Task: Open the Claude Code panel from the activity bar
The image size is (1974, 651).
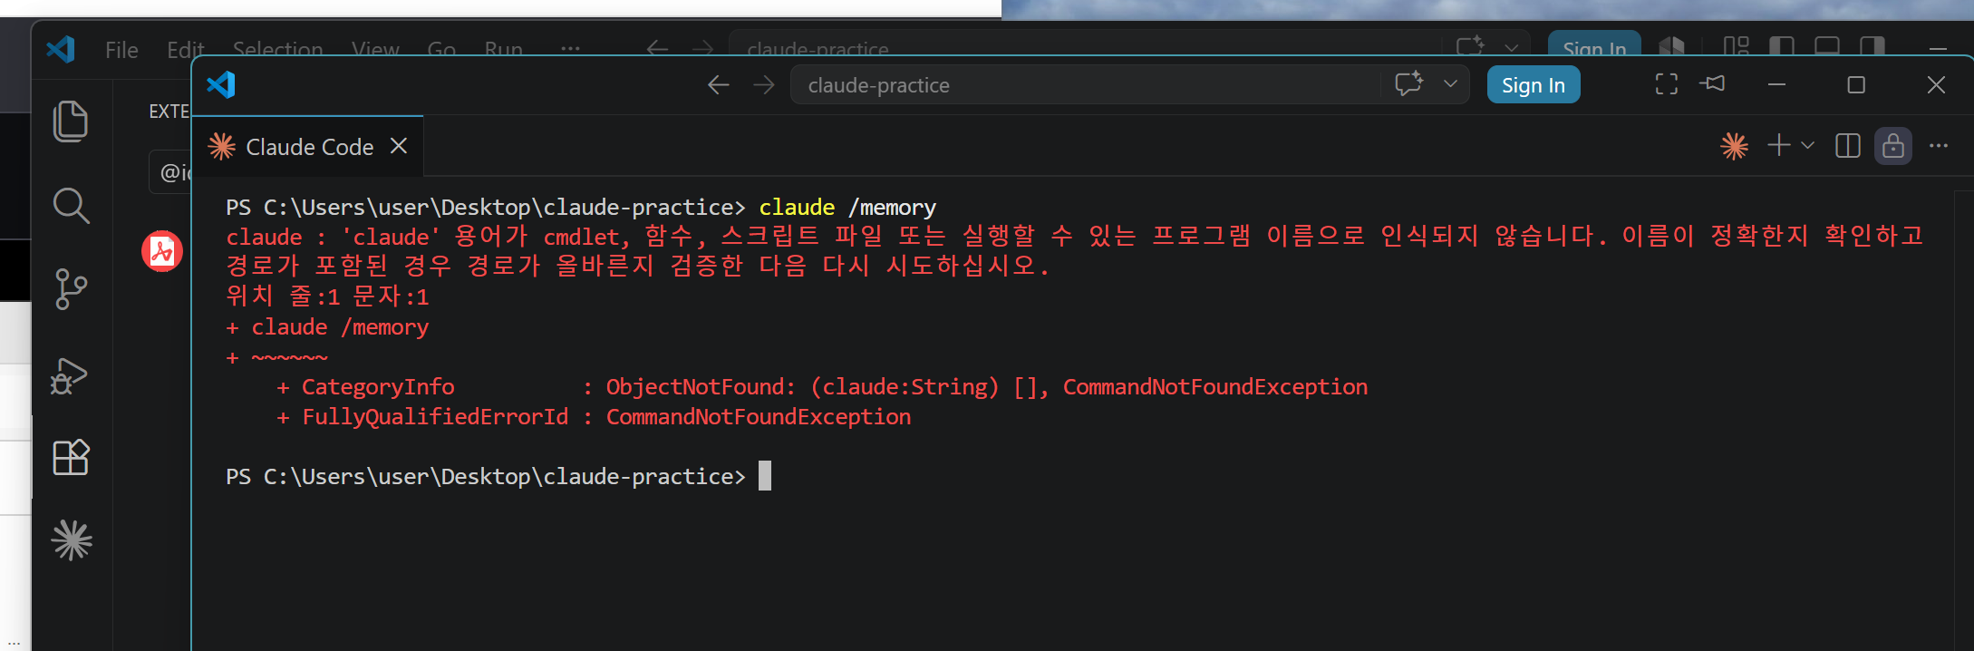Action: [72, 540]
